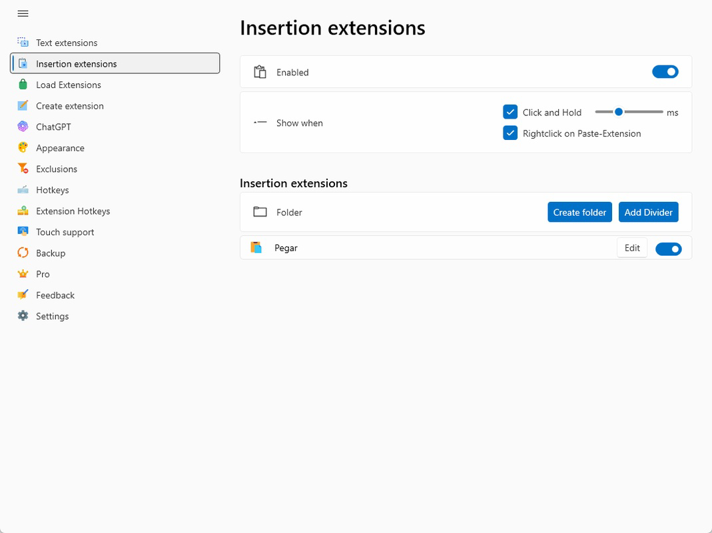Screen dimensions: 712x533
Task: Click the Insertion extensions clipboard icon
Action: pos(23,63)
